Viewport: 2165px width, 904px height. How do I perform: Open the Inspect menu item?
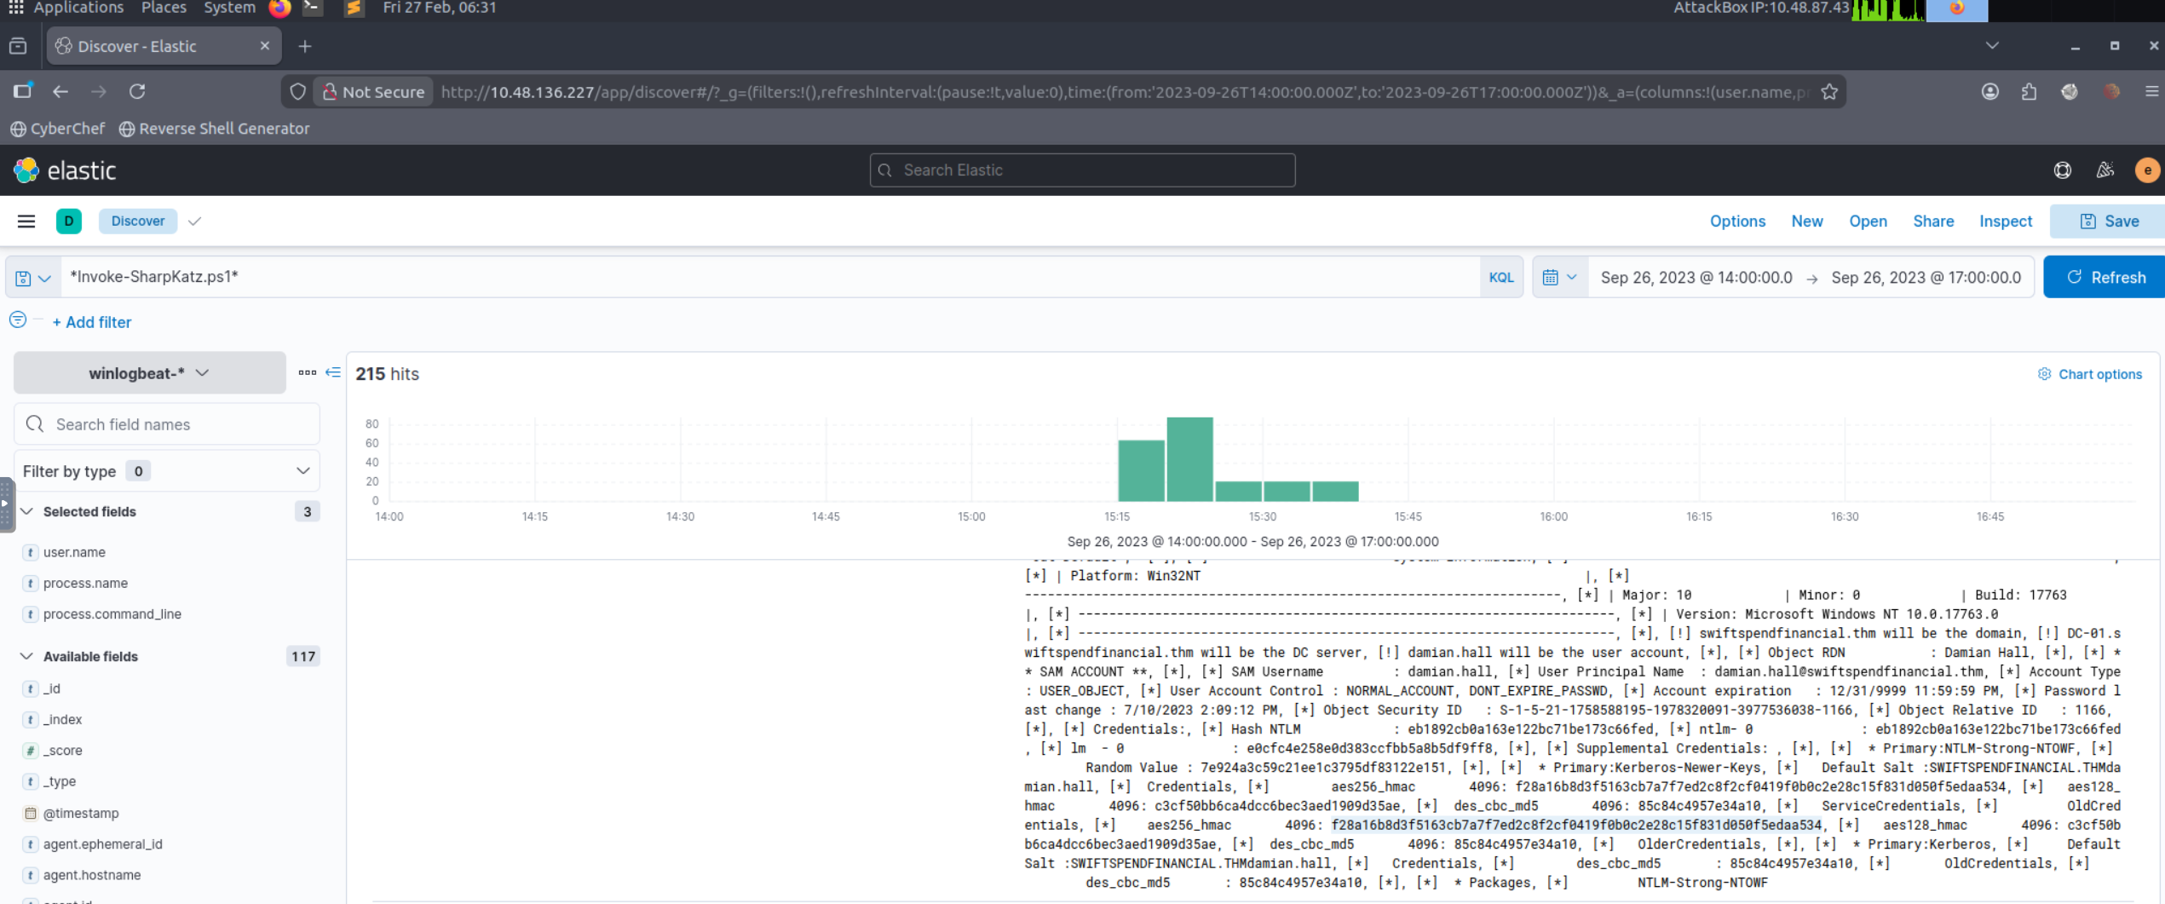pos(2005,222)
